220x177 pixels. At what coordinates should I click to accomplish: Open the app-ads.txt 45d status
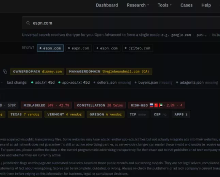pyautogui.click(x=74, y=82)
